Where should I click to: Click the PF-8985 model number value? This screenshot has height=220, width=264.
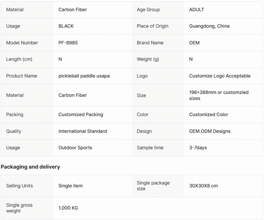(68, 43)
